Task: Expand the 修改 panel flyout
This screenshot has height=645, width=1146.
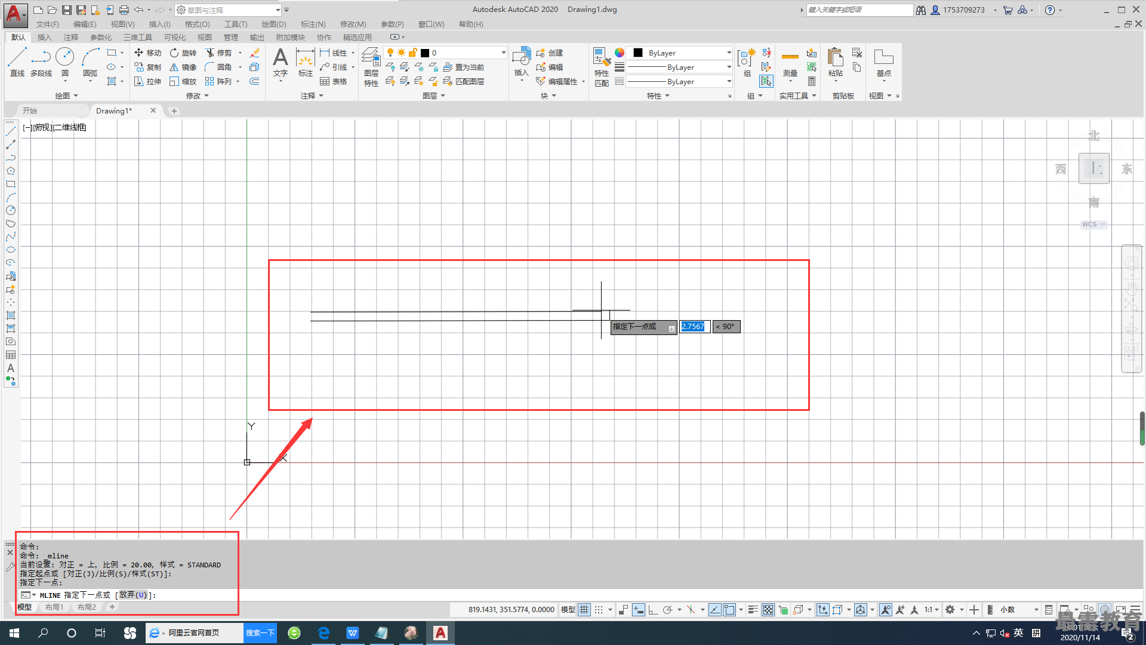Action: [x=198, y=96]
